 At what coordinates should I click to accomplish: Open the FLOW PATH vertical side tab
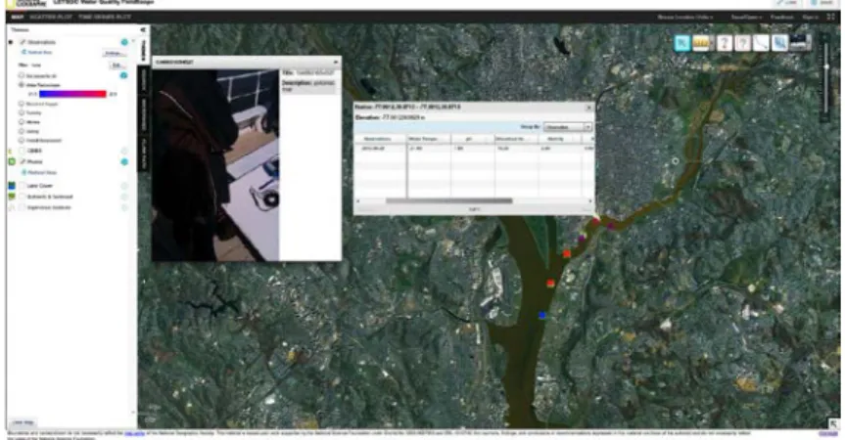(143, 154)
